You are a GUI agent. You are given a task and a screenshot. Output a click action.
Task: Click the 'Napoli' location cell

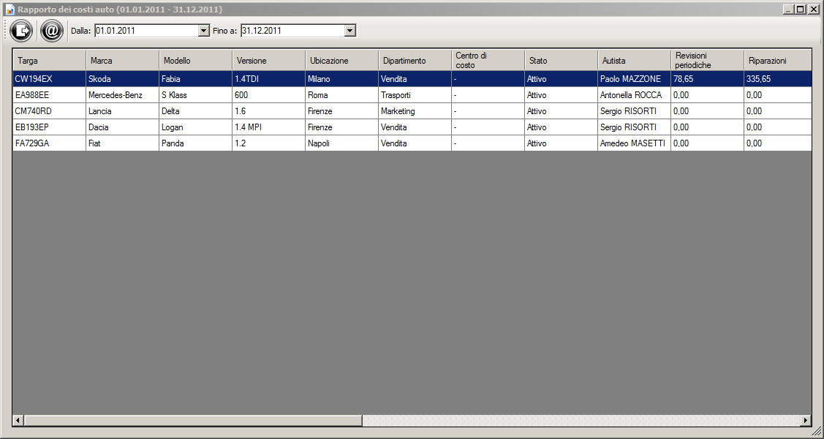(x=341, y=143)
